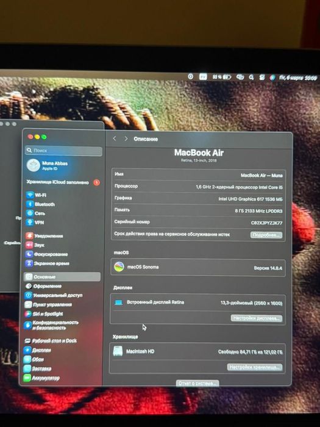This screenshot has height=427, width=320.
Task: Open Настройки дисплеев… button
Action: [257, 318]
